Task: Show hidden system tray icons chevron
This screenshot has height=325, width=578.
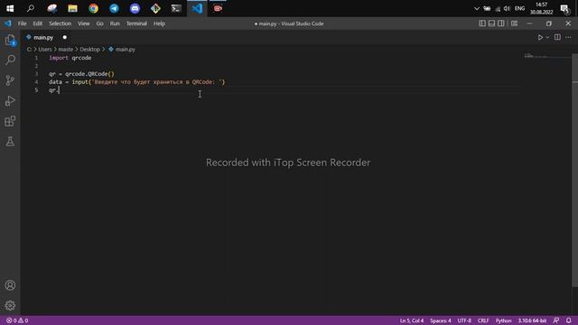Action: [x=477, y=8]
